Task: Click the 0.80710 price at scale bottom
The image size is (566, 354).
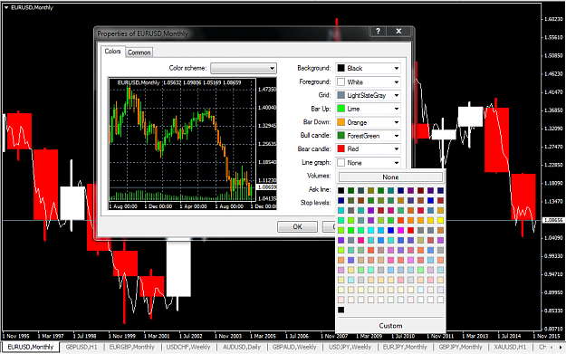Action: click(x=553, y=329)
